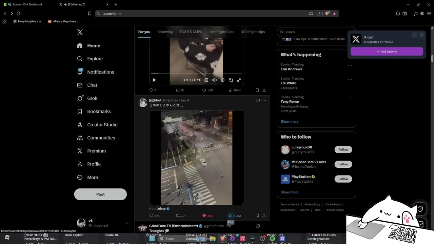The height and width of the screenshot is (244, 434).
Task: Unlike the post with 28K likes
Action: coord(207,216)
